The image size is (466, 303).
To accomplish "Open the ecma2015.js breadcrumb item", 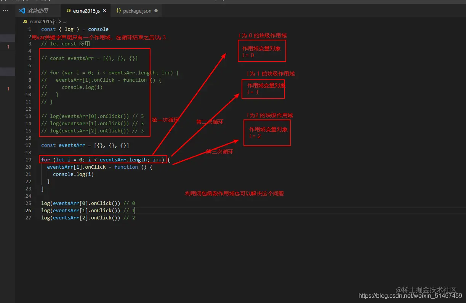I will click(x=42, y=22).
